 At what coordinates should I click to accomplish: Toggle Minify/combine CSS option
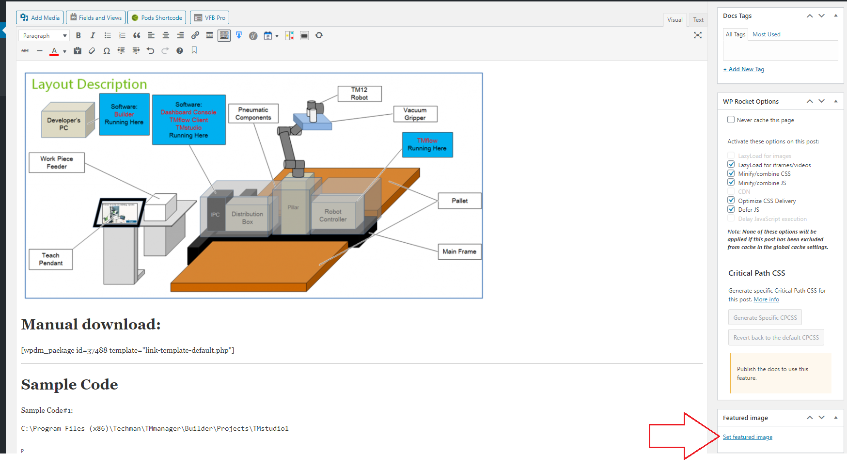tap(731, 173)
